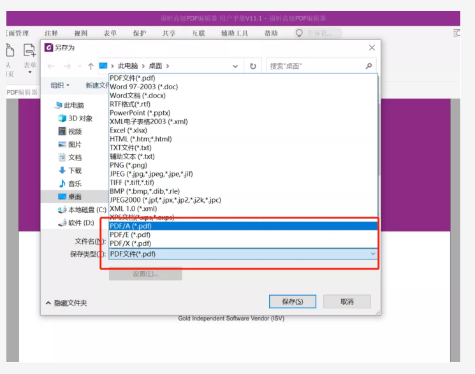Open the 视图 ribbon tab
This screenshot has width=475, height=374.
coord(80,33)
